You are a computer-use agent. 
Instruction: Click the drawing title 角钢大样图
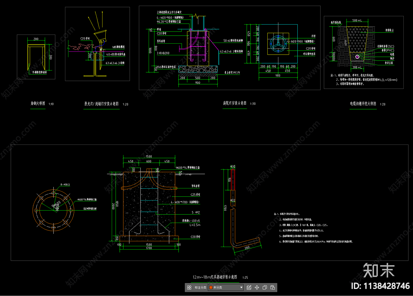38,103
